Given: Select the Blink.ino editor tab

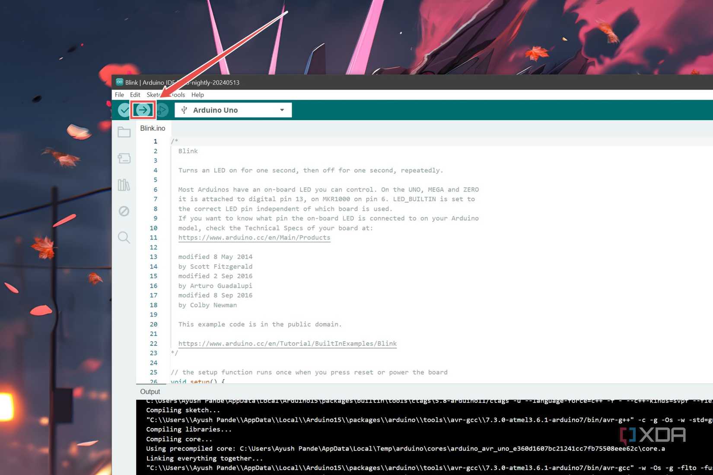Looking at the screenshot, I should click(x=153, y=128).
